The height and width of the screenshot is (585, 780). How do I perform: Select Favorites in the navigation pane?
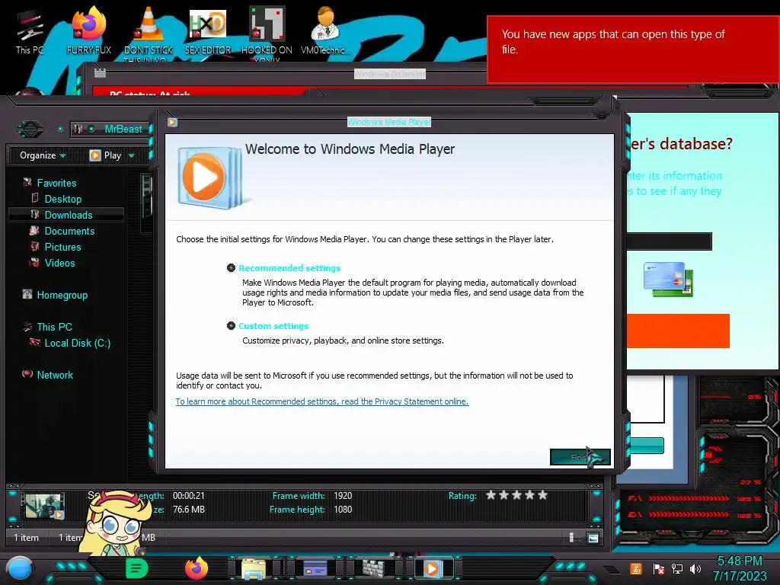(x=56, y=183)
